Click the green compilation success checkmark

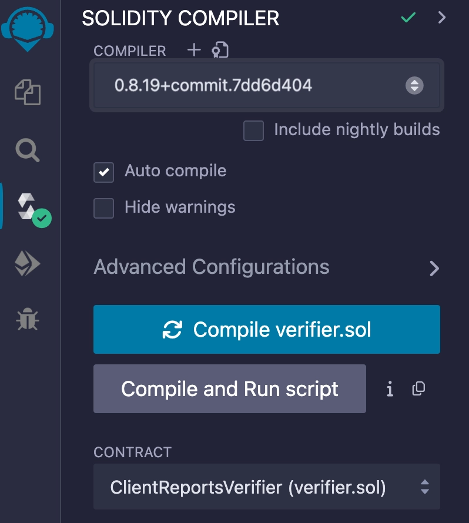pyautogui.click(x=408, y=18)
